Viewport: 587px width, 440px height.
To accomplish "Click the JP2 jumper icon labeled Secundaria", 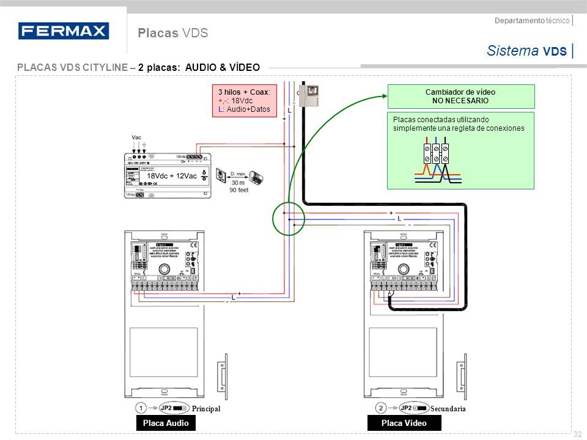I will pos(414,408).
